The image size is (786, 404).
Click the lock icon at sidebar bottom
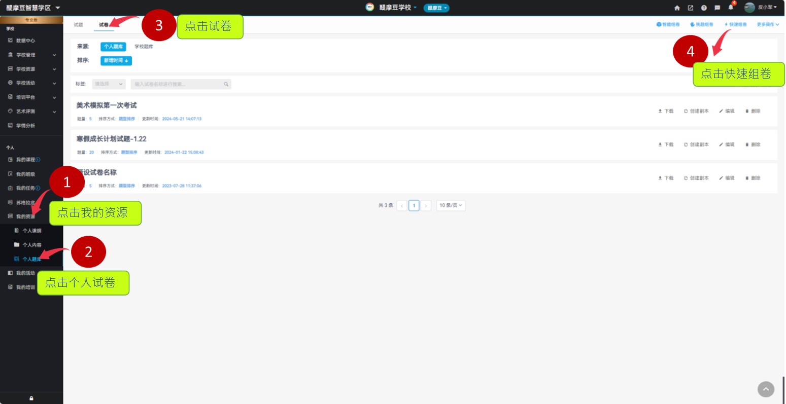tap(31, 398)
